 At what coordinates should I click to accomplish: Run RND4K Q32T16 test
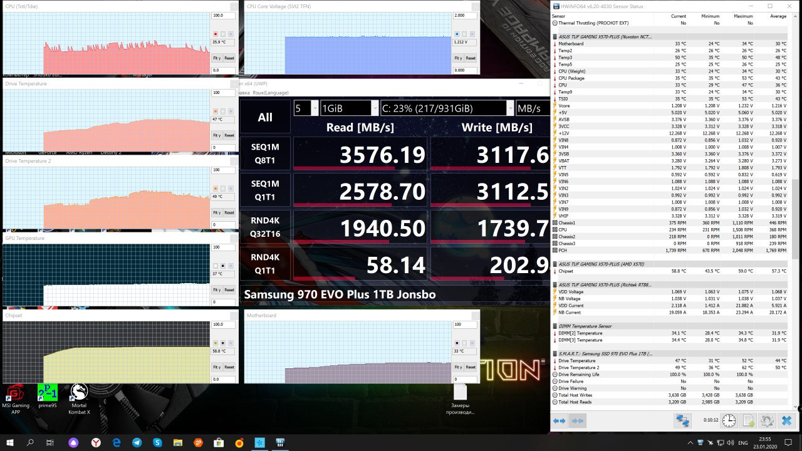coord(265,227)
